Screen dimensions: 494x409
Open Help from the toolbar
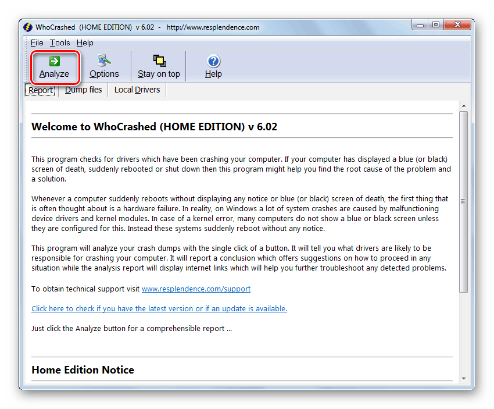[x=213, y=67]
